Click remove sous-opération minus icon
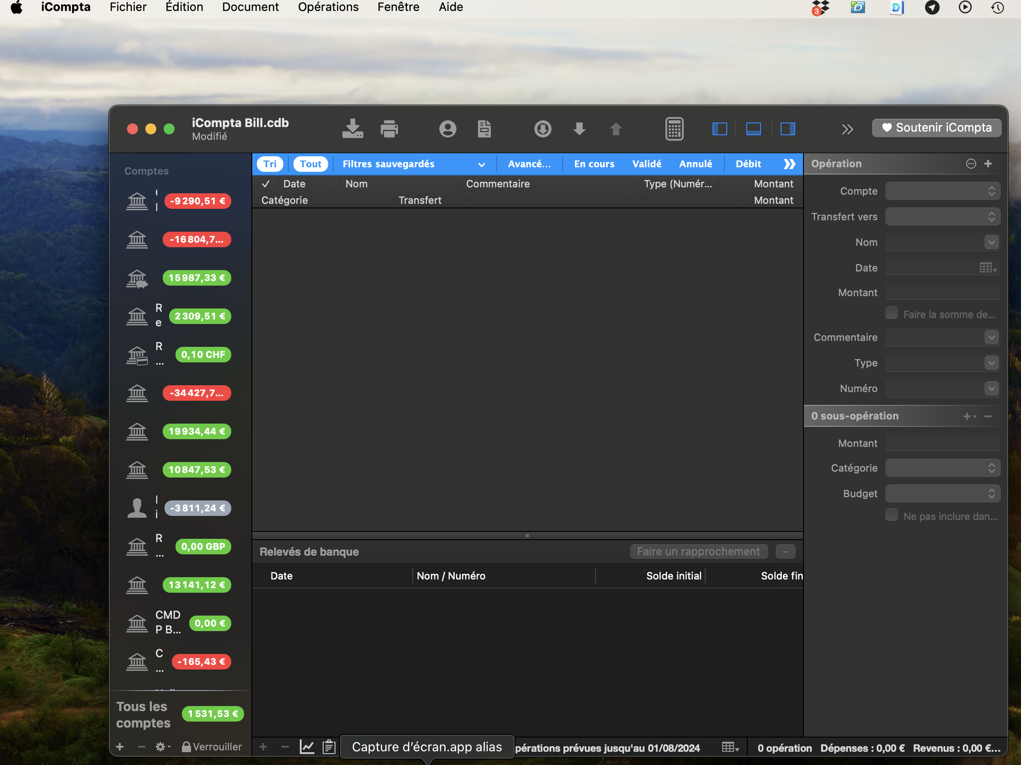 pos(988,416)
